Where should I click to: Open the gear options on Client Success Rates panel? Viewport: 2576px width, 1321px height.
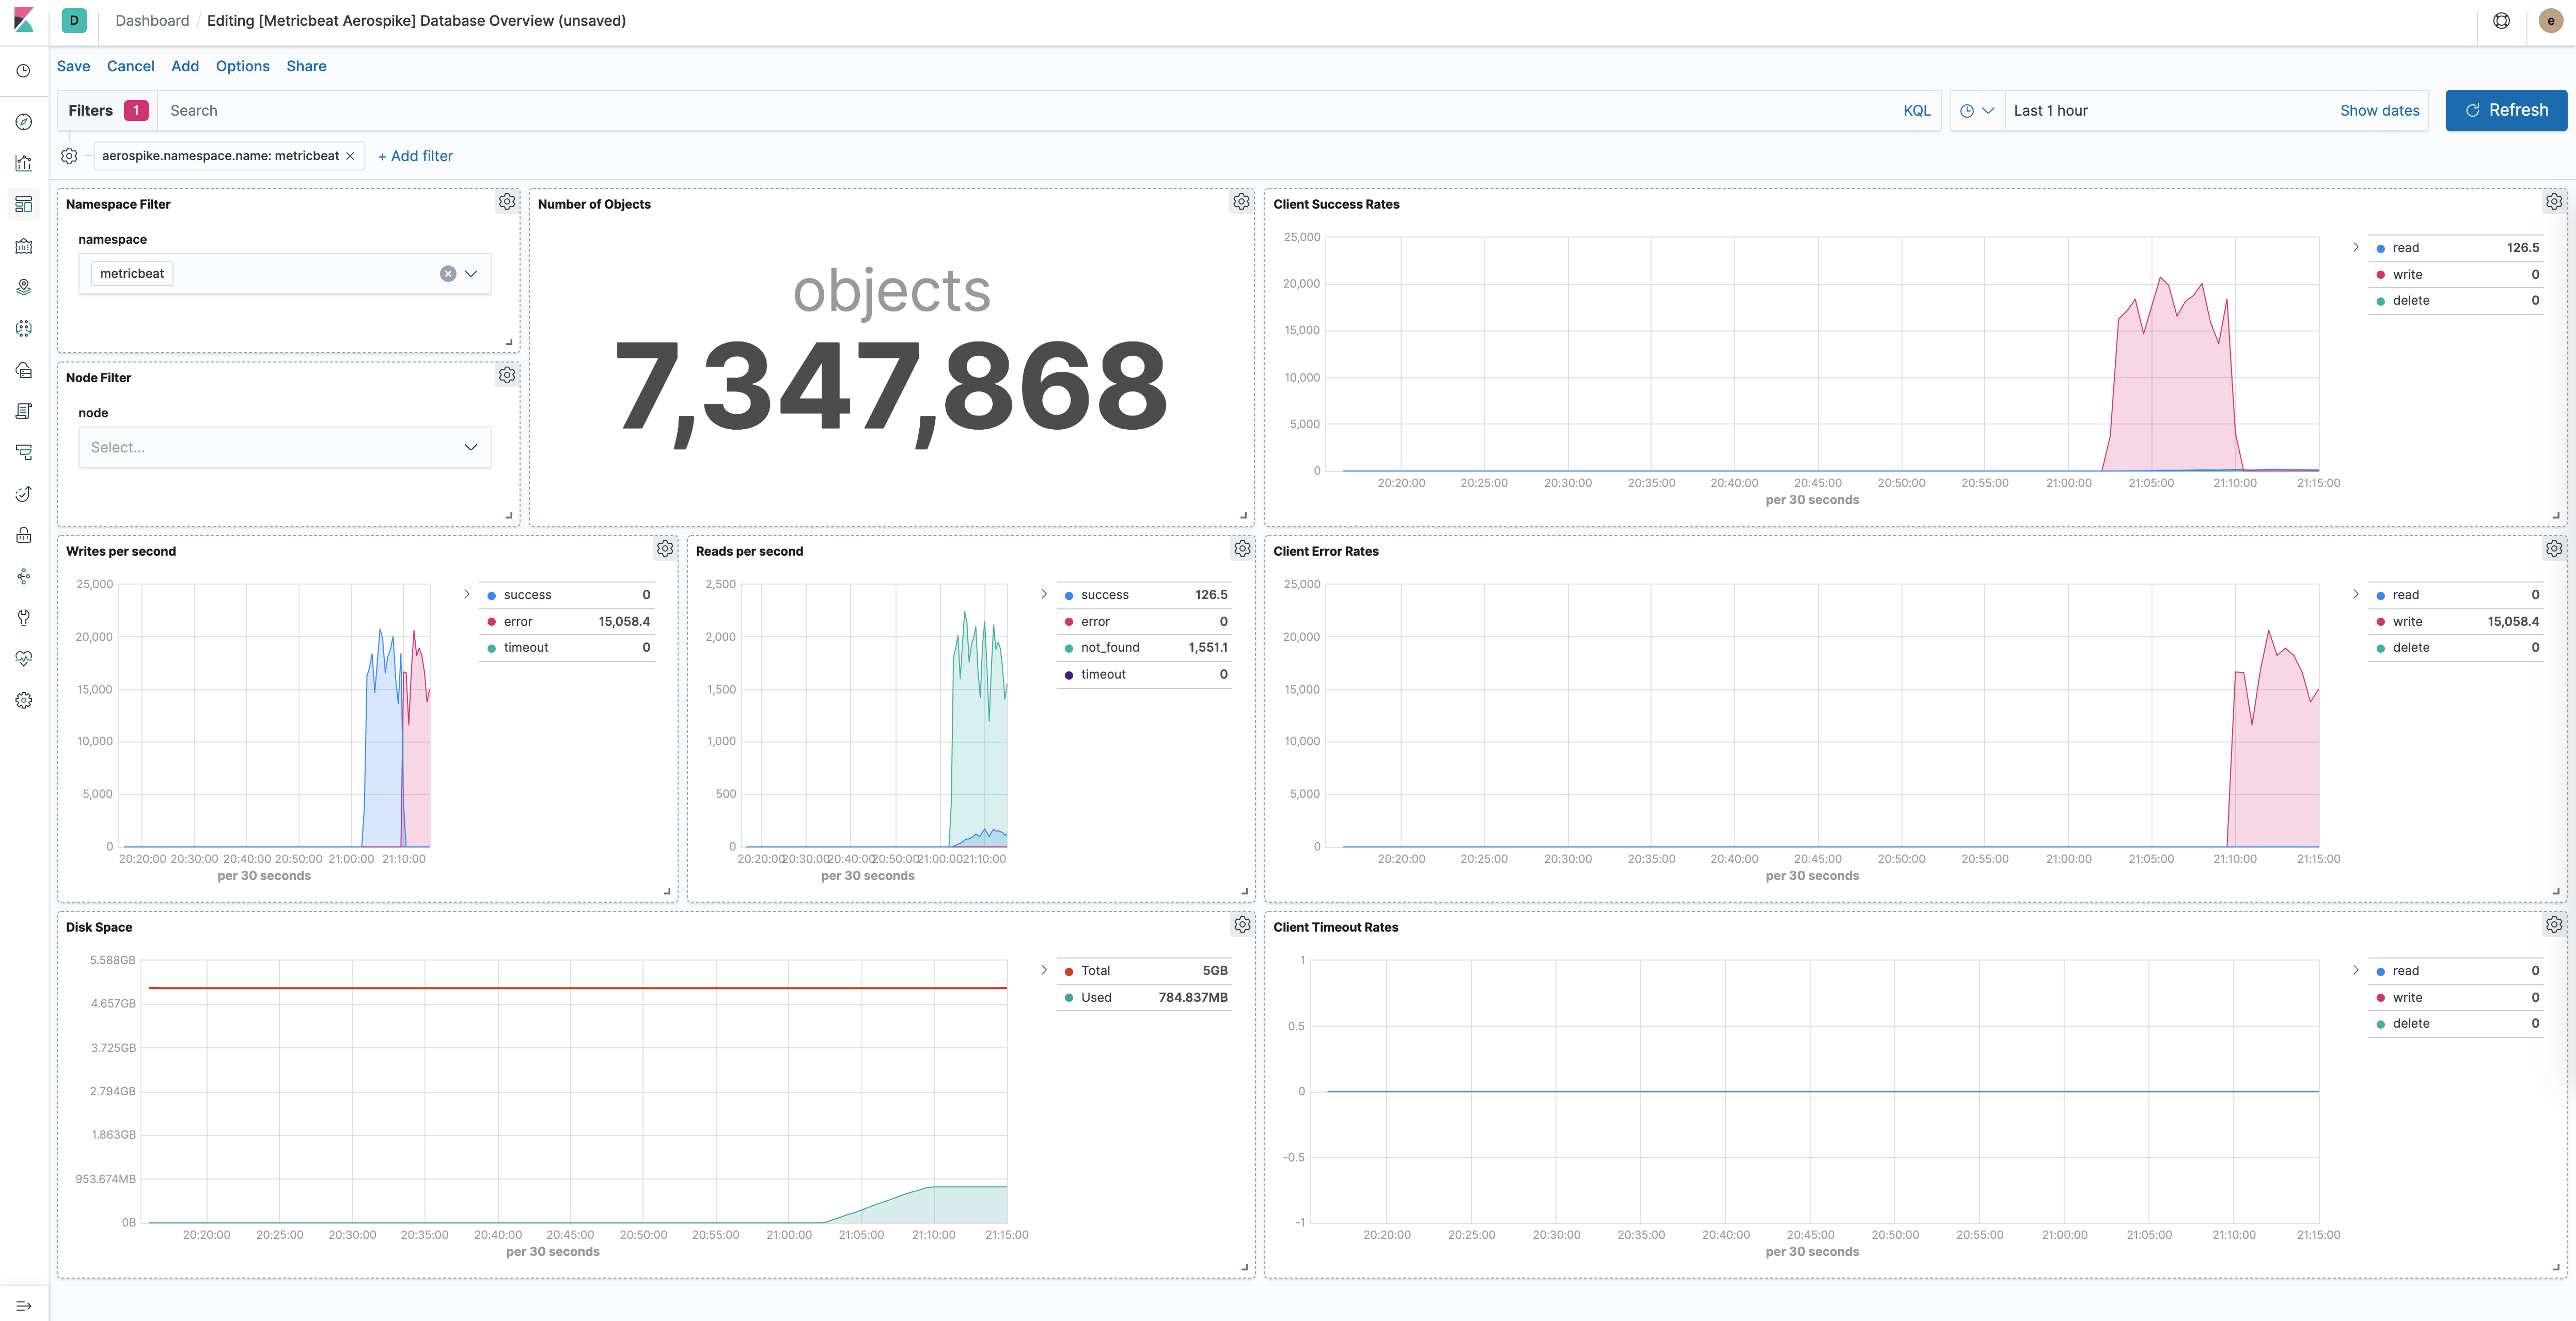pyautogui.click(x=2554, y=201)
